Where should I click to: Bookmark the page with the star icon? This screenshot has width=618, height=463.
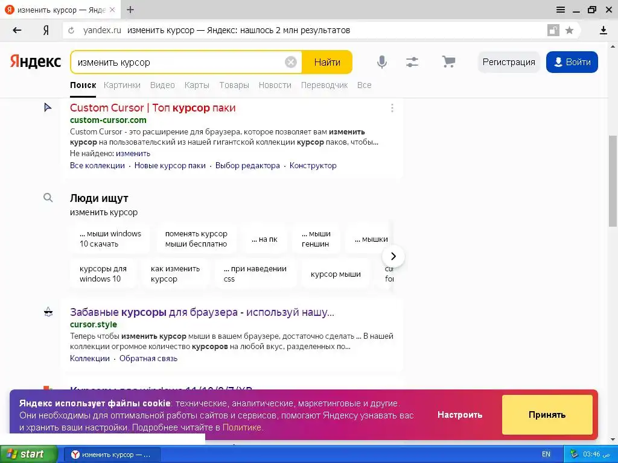pos(569,30)
